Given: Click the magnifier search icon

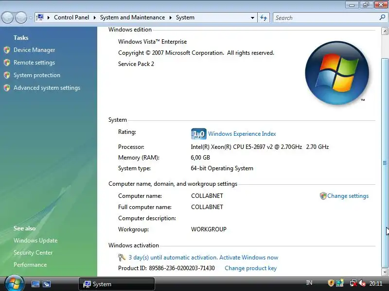Looking at the screenshot, I should pos(382,17).
